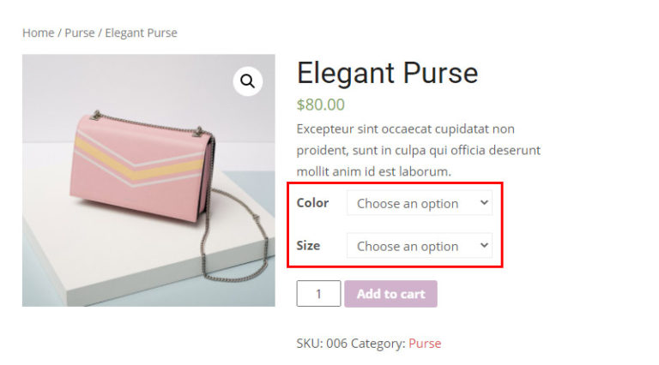Focus the quantity input field
Viewport: 659px width, 365px height.
(x=318, y=294)
